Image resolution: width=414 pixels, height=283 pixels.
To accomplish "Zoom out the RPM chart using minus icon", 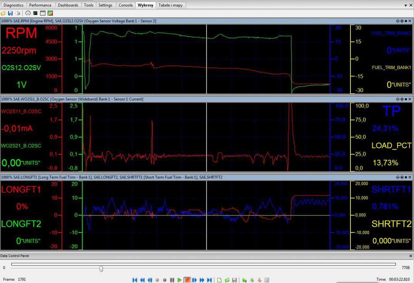I will click(397, 21).
